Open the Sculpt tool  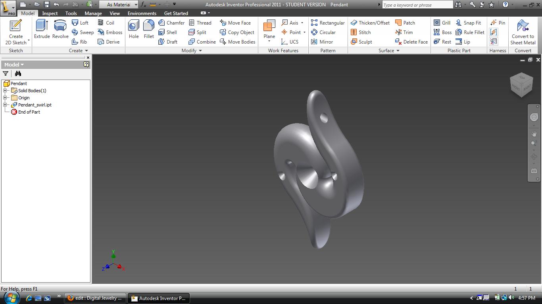[x=361, y=42]
